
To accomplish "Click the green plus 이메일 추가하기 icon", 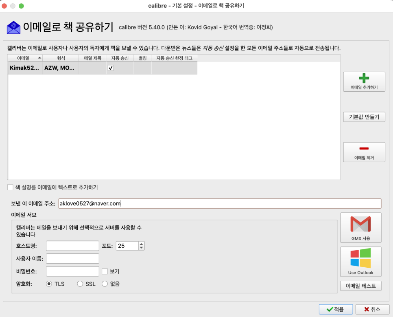I will tap(364, 78).
